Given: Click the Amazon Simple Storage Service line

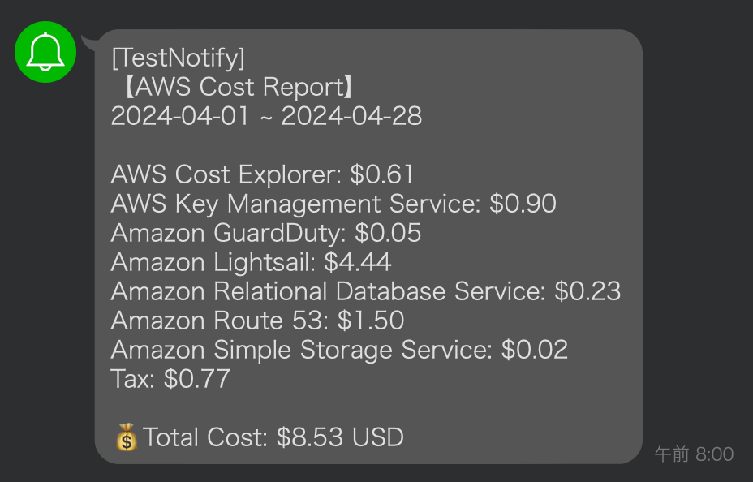Looking at the screenshot, I should point(339,350).
